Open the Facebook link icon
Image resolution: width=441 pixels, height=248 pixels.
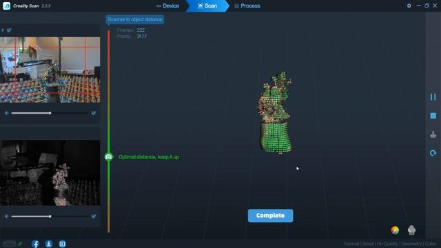35,244
